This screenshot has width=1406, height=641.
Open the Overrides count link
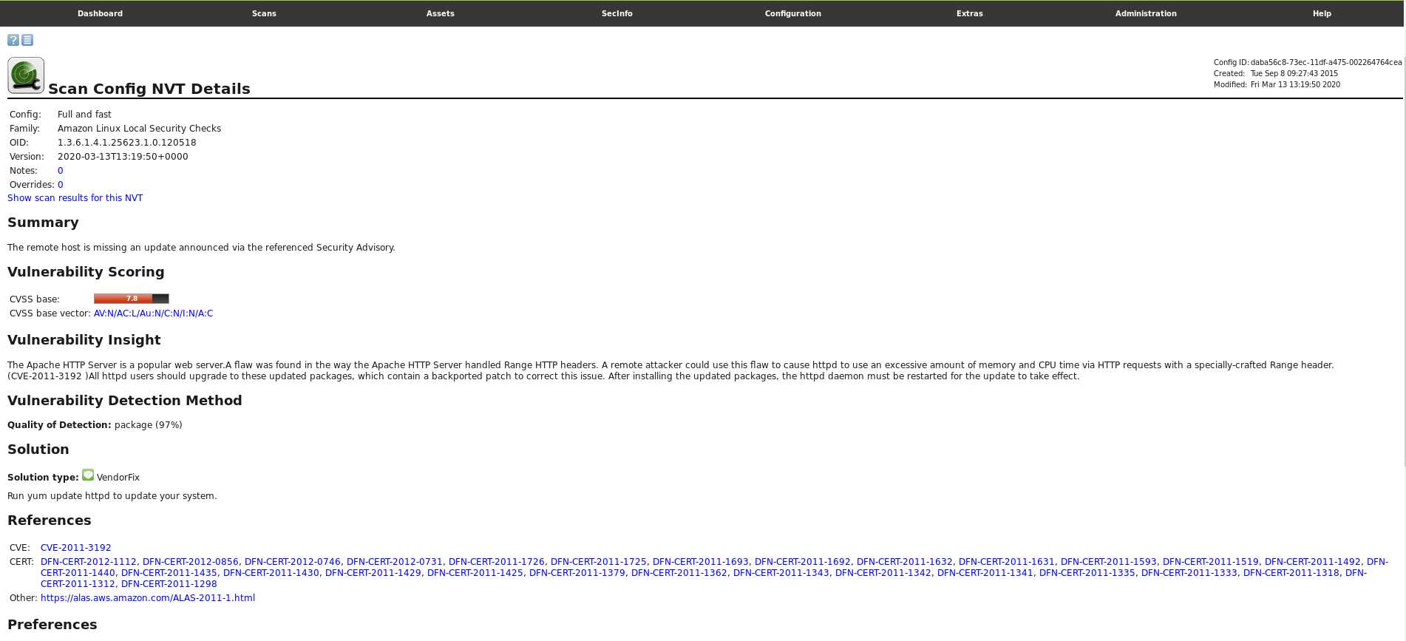(61, 185)
